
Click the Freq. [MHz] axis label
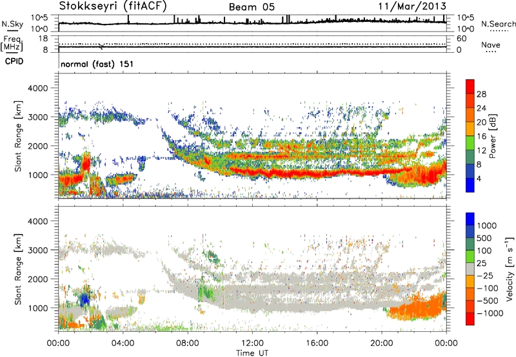[x=12, y=44]
